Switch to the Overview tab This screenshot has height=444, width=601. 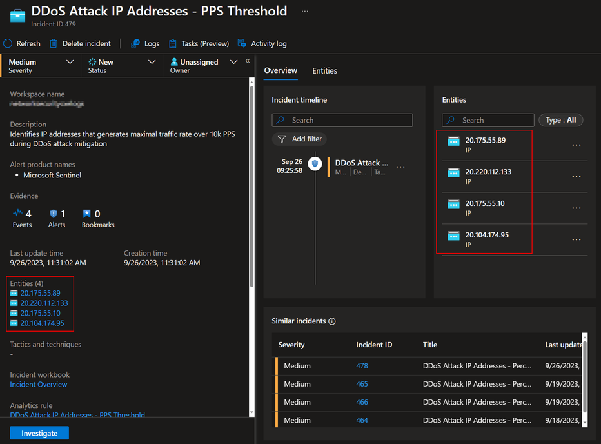(281, 70)
